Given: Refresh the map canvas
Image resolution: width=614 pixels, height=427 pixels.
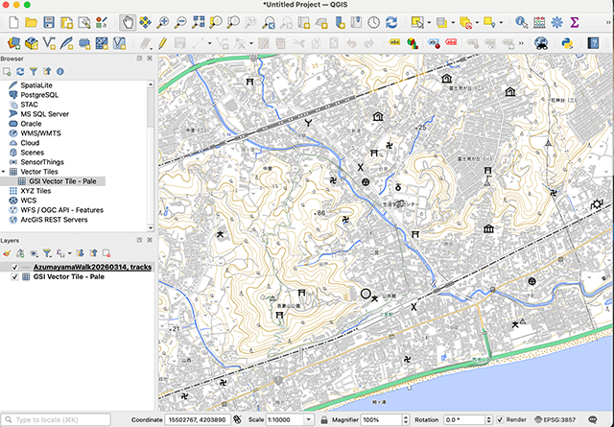Looking at the screenshot, I should pyautogui.click(x=391, y=22).
